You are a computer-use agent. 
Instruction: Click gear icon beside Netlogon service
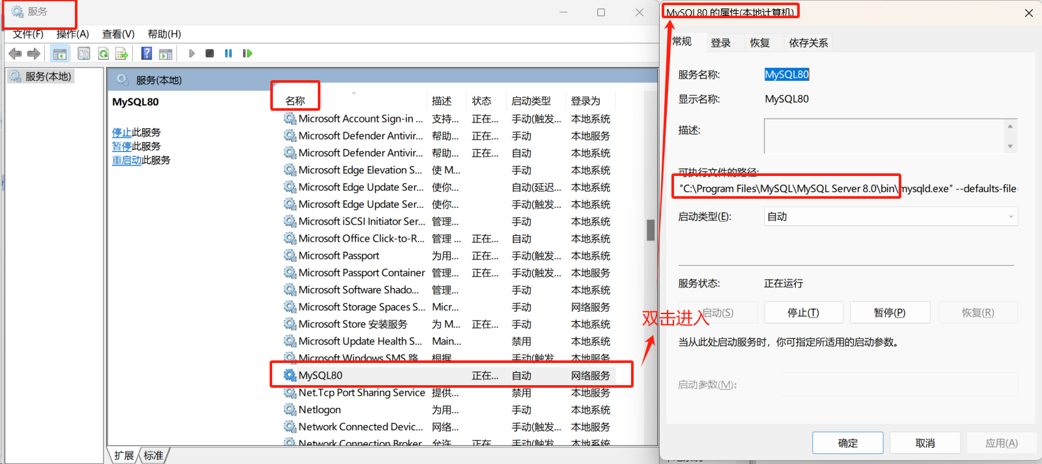tap(290, 409)
